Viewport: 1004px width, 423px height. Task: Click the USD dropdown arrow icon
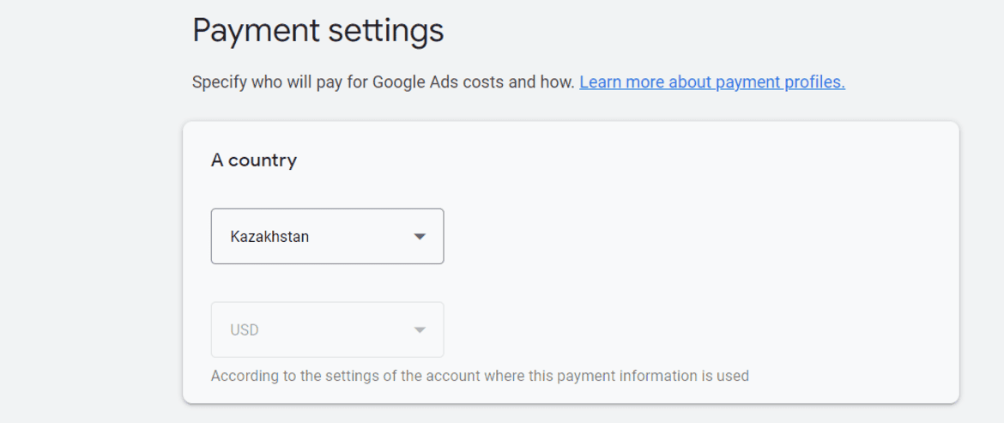[420, 330]
